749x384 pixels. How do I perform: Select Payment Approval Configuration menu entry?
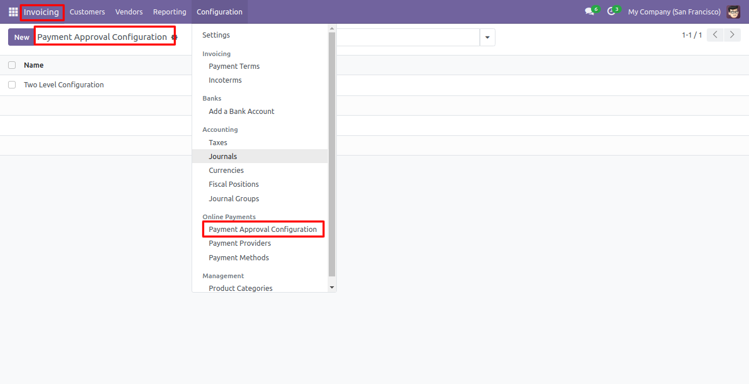tap(263, 230)
